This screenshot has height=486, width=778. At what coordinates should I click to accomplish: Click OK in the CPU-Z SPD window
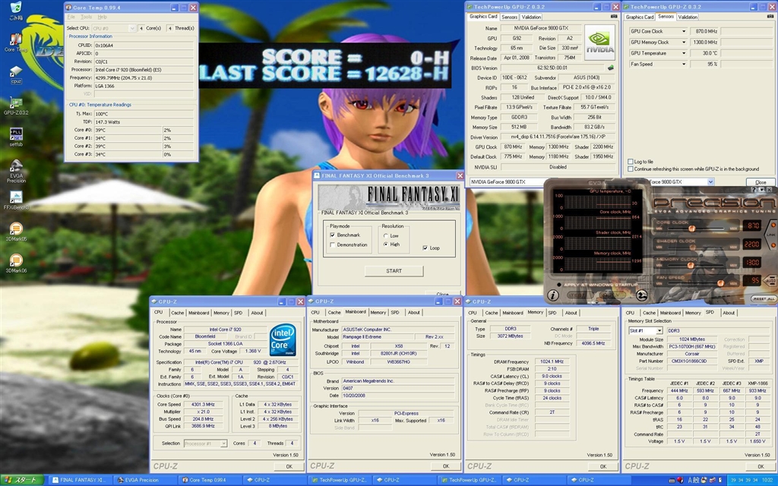coord(761,466)
